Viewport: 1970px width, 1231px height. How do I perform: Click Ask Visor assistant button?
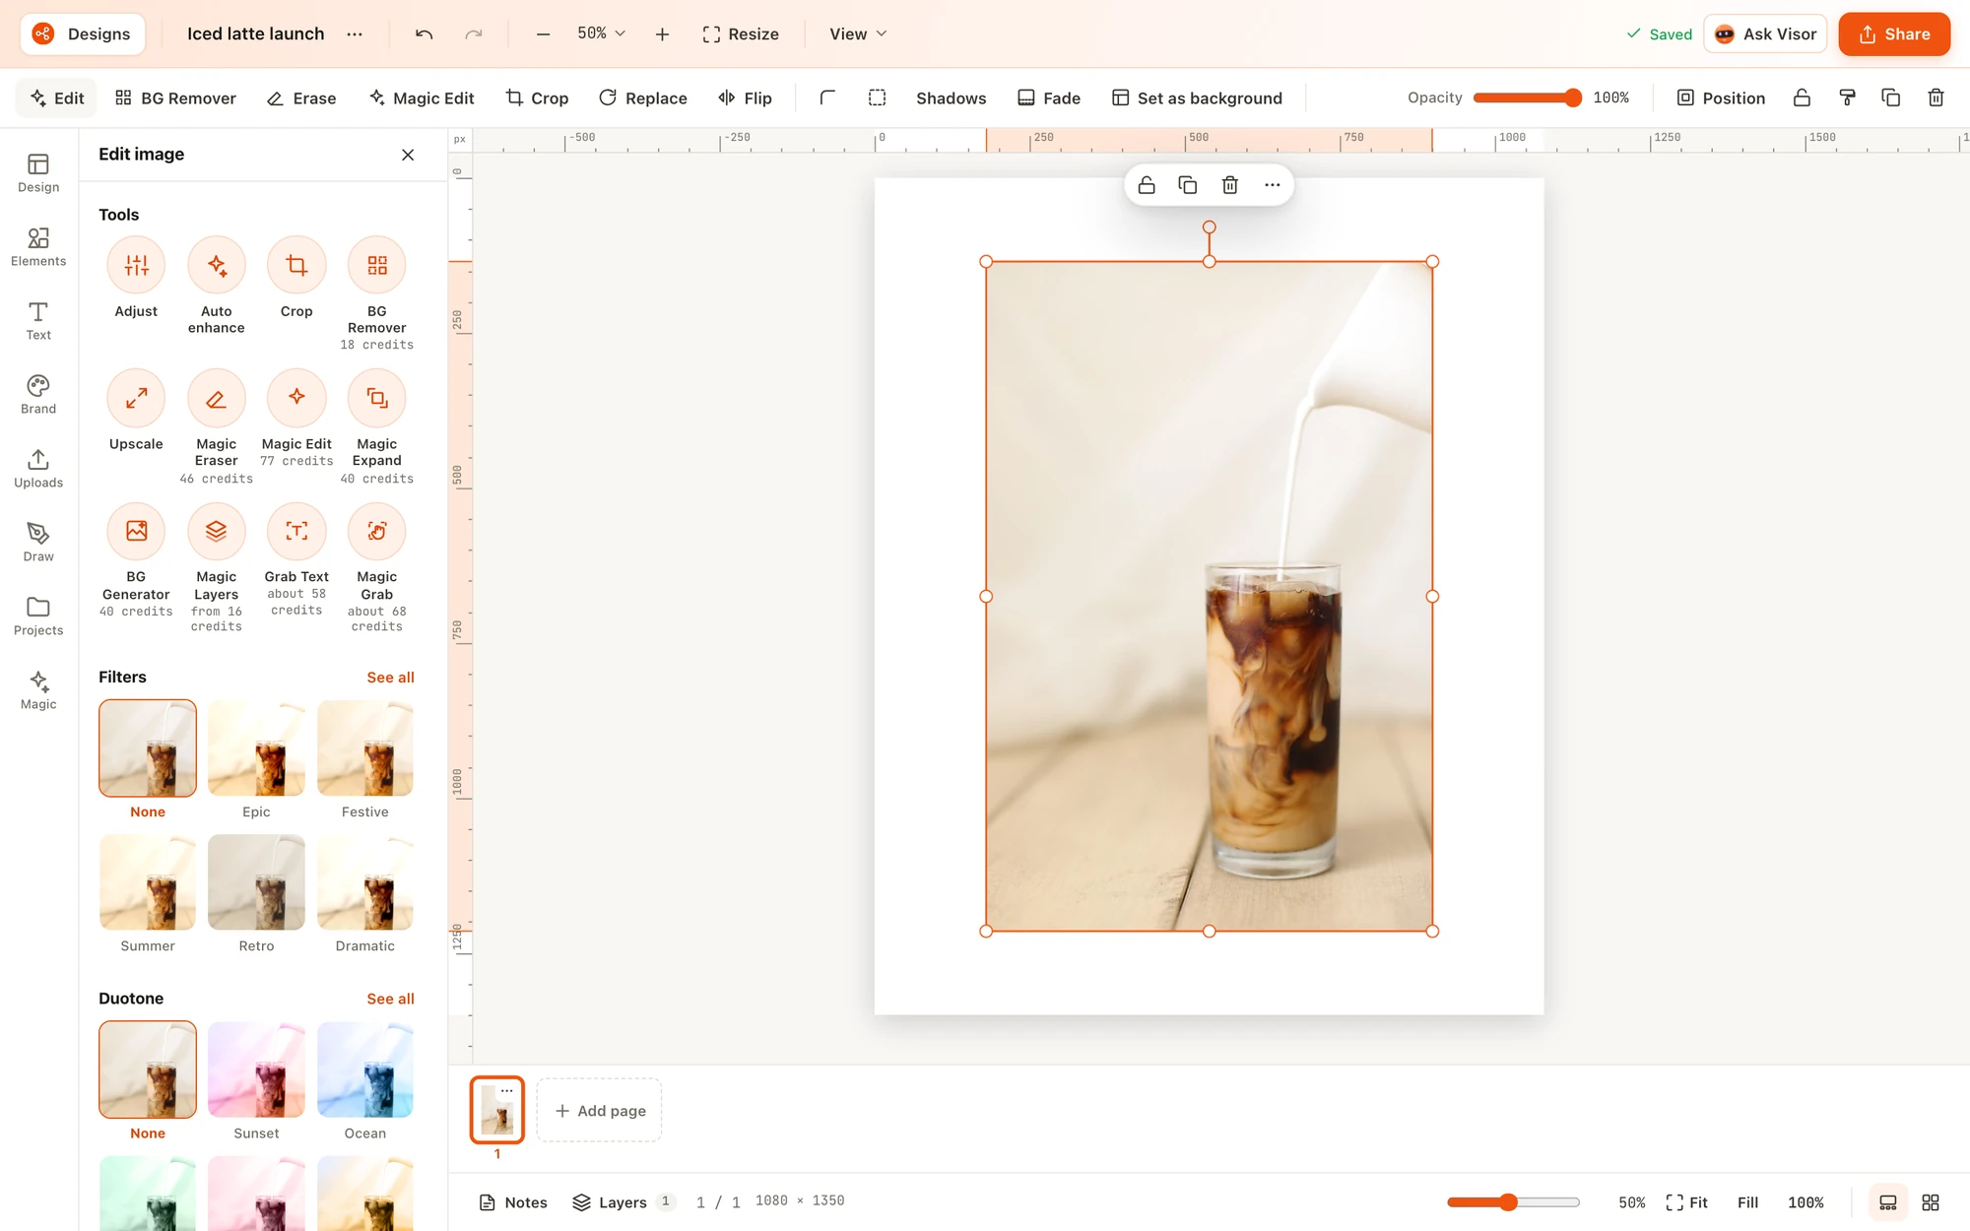tap(1766, 33)
